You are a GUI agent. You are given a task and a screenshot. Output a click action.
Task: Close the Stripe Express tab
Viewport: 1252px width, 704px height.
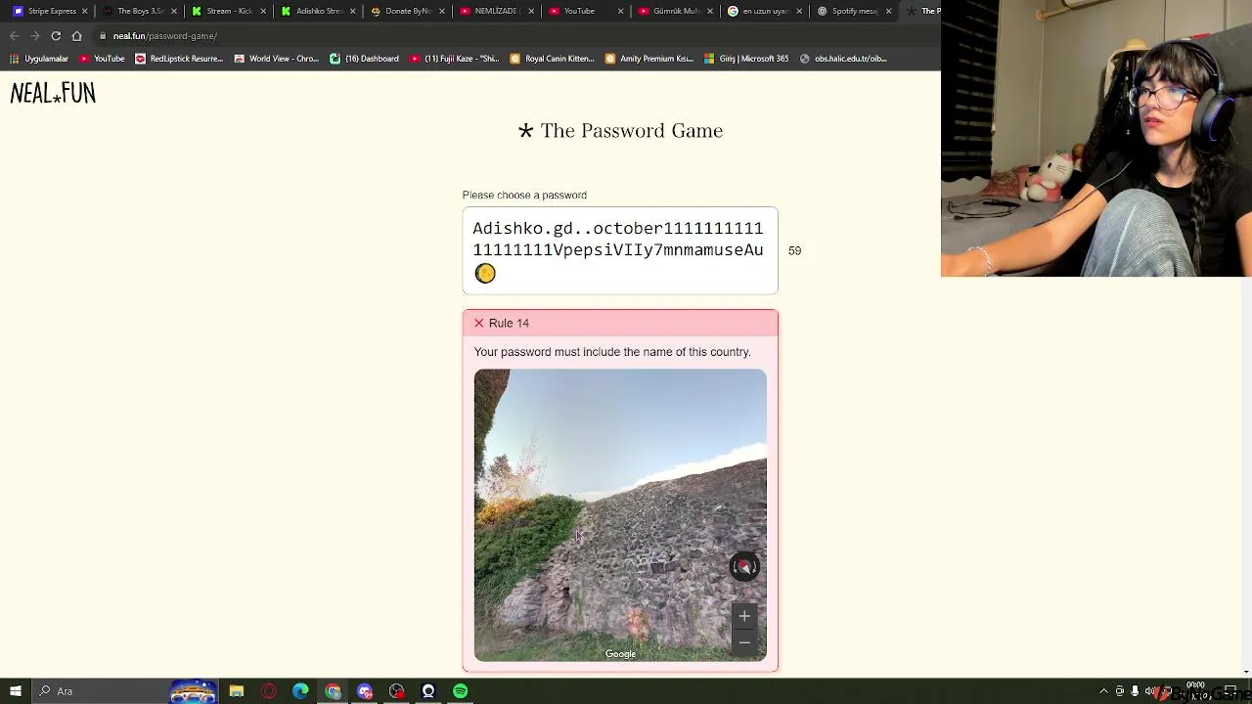pyautogui.click(x=85, y=11)
